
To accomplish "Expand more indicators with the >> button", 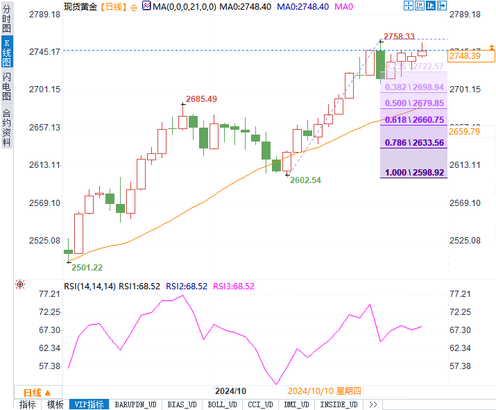I will click(x=373, y=404).
